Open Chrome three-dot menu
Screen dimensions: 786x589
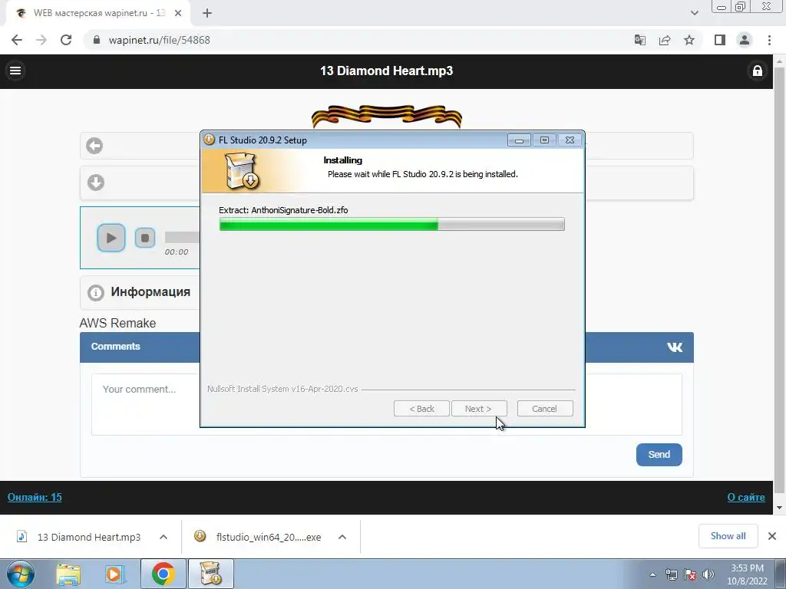coord(769,40)
